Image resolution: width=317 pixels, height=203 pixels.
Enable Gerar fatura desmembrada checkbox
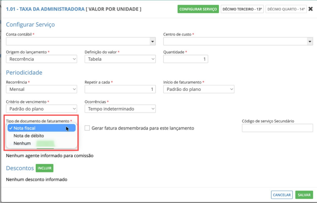[x=87, y=128]
